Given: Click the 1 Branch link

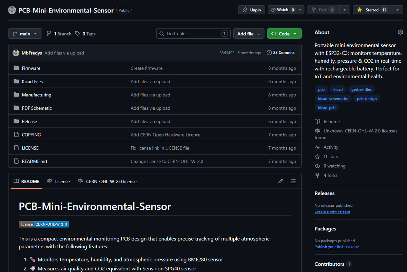Looking at the screenshot, I should [59, 34].
